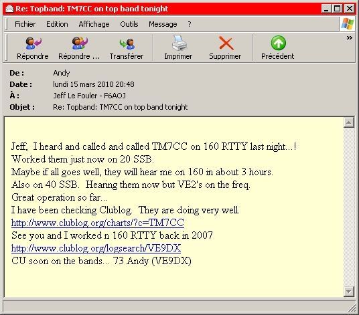Open the clublog logsearch VE9DX link

click(x=96, y=248)
